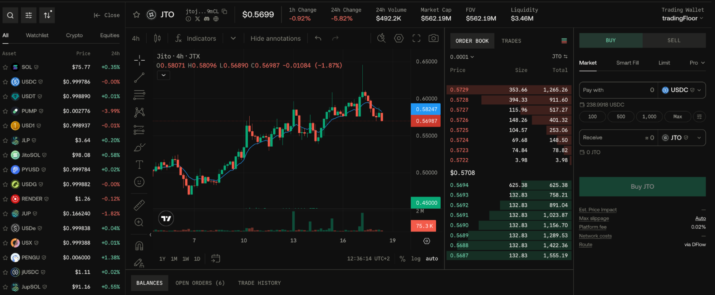Viewport: 715px width, 295px height.
Task: Select the Limit order tab
Action: click(664, 63)
